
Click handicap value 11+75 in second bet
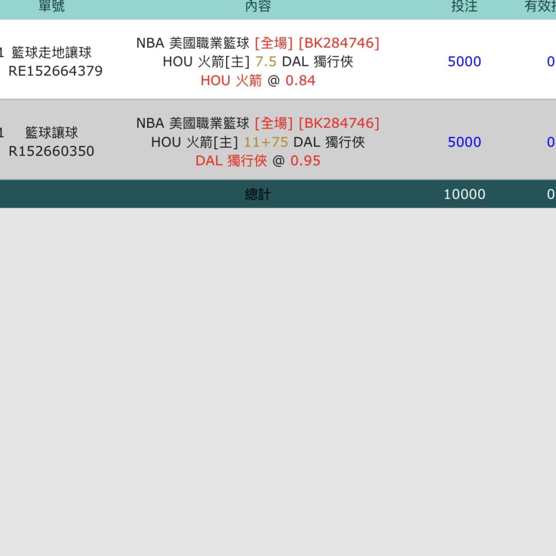click(x=266, y=142)
